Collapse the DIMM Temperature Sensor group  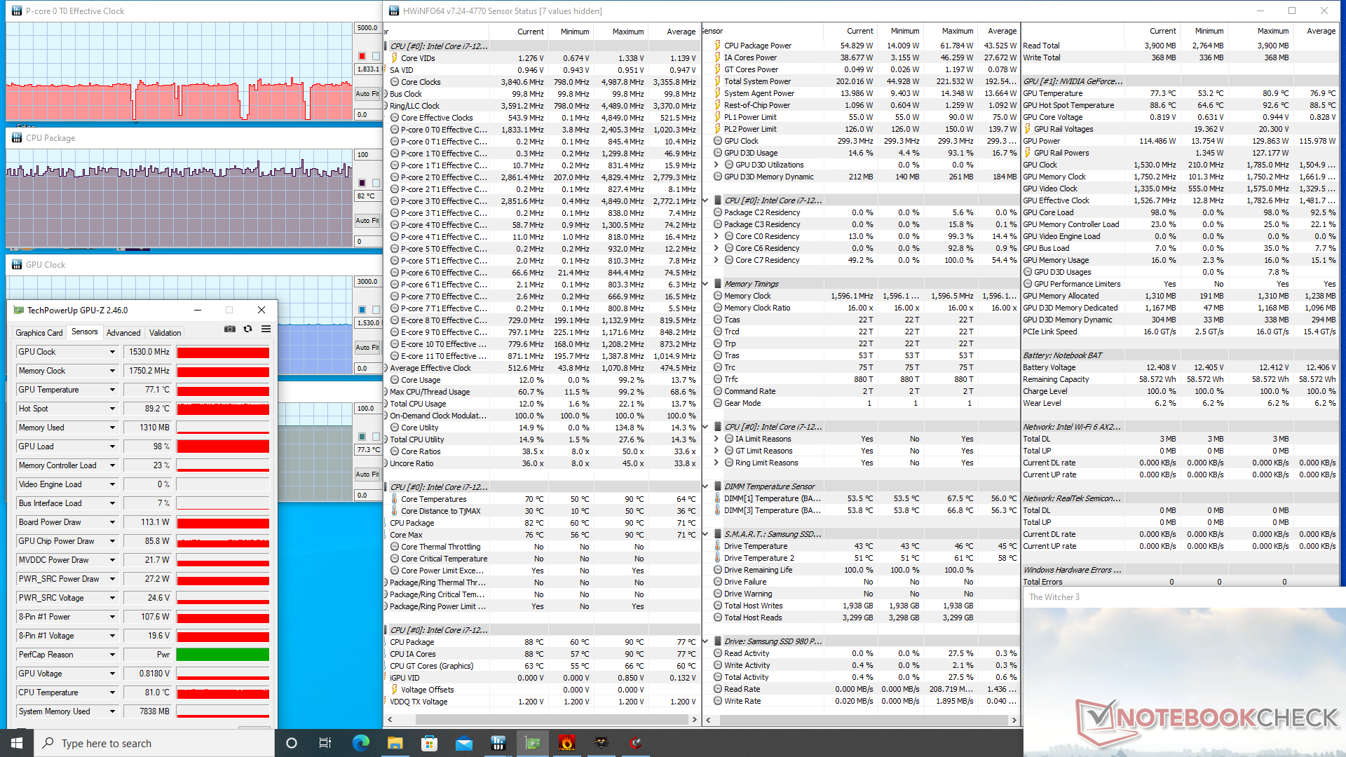pyautogui.click(x=706, y=486)
